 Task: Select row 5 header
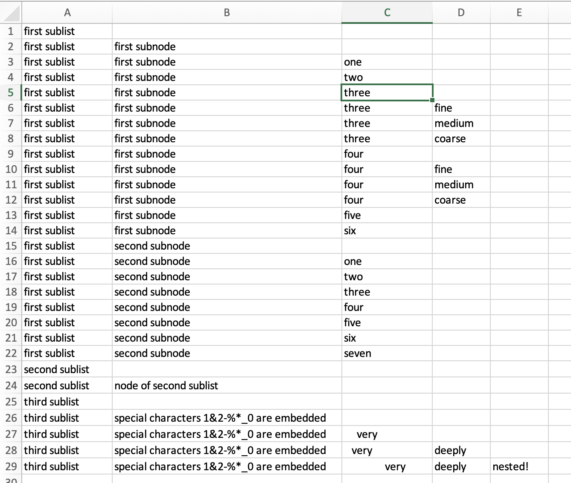pos(11,92)
